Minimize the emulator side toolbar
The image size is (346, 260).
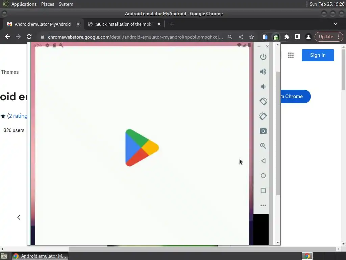[x=259, y=46]
